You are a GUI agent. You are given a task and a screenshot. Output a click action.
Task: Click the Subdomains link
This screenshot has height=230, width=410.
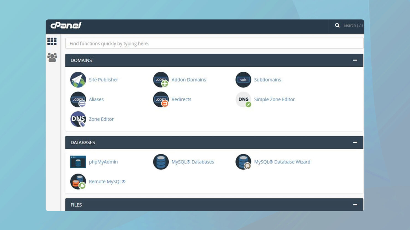click(x=267, y=80)
